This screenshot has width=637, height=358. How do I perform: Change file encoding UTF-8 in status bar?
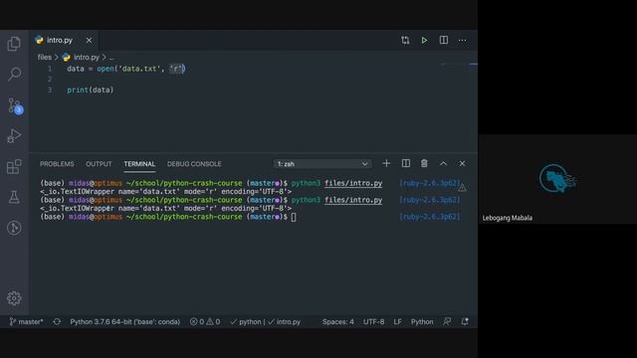[374, 321]
